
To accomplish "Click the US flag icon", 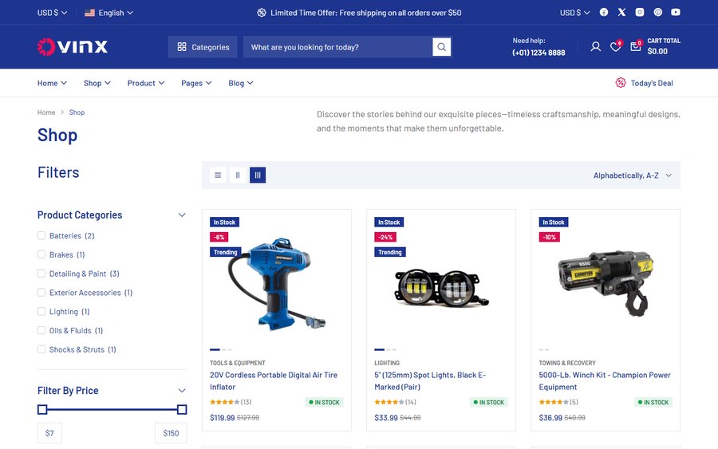I will coord(89,13).
